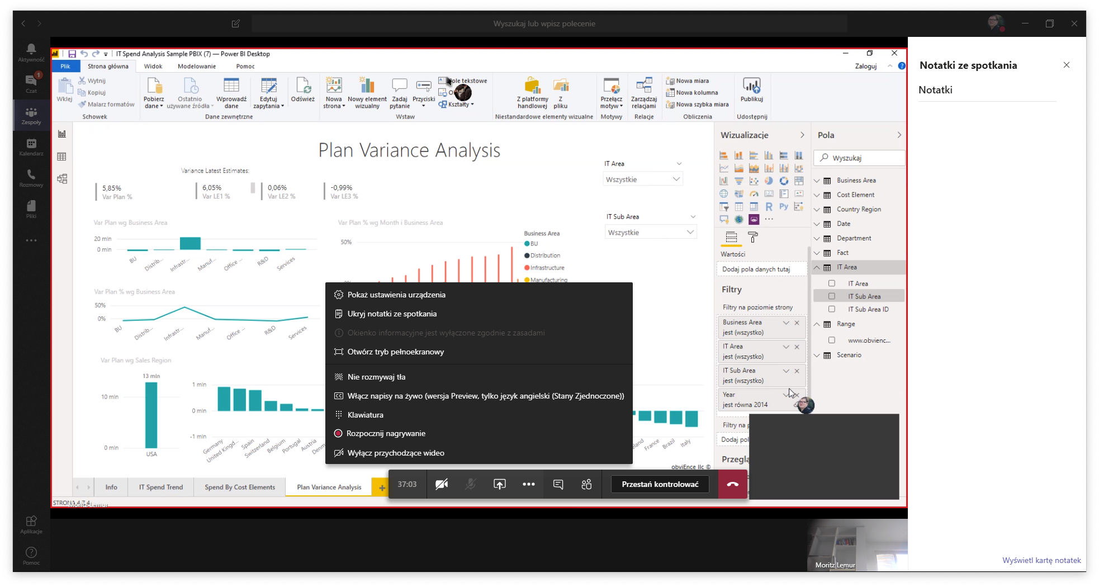1099x587 pixels.
Task: Click Edytuj zapytania ribbon button
Action: (268, 93)
